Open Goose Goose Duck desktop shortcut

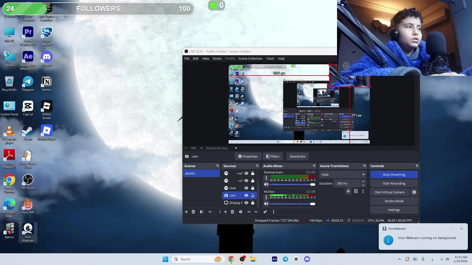[28, 159]
